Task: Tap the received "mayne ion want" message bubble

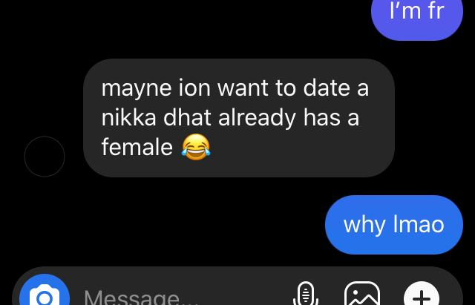Action: 239,118
